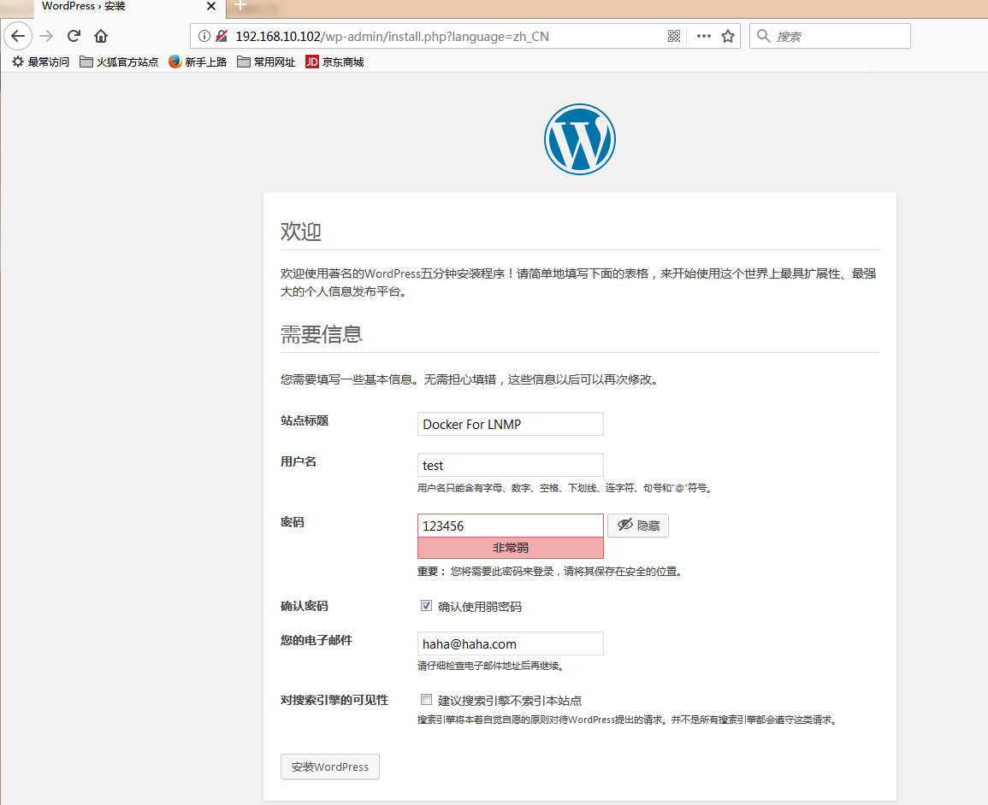988x805 pixels.
Task: Show site information icon in address bar
Action: [204, 36]
